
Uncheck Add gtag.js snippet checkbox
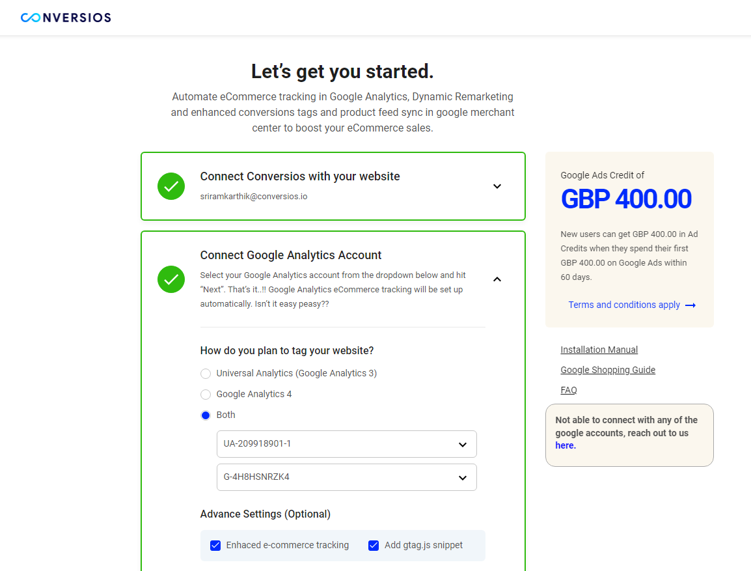tap(374, 546)
